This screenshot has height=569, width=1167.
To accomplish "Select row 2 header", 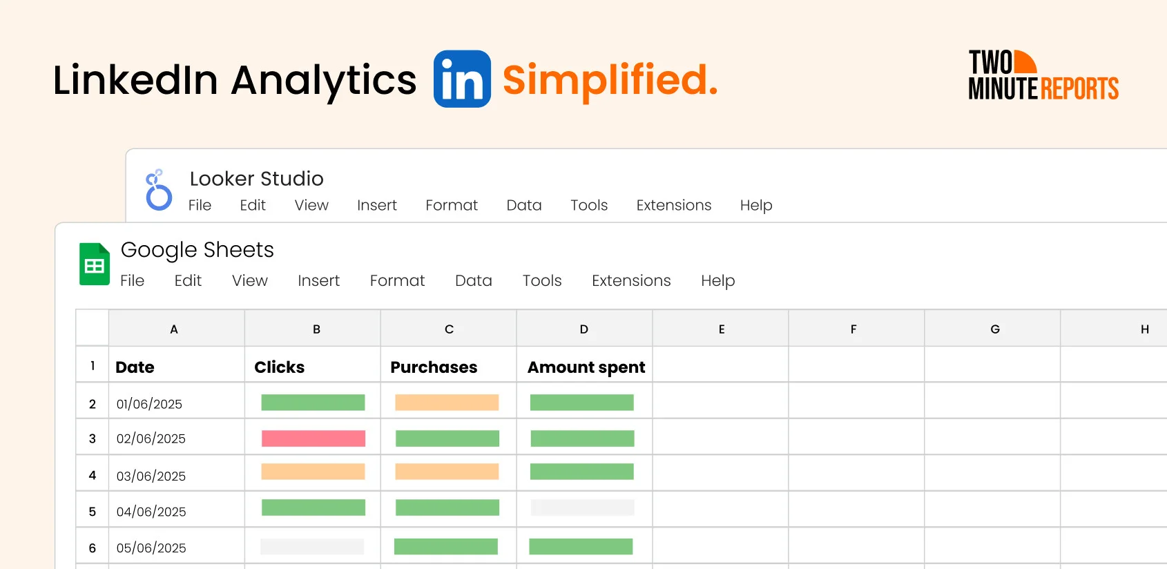I will point(92,401).
